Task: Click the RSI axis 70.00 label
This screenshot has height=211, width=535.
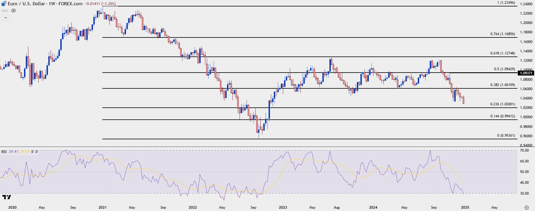Action: point(525,150)
